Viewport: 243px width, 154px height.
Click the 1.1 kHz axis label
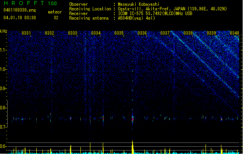[3, 50]
